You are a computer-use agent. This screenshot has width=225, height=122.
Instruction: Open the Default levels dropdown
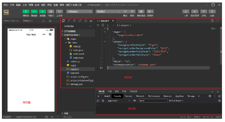pyautogui.click(x=176, y=101)
